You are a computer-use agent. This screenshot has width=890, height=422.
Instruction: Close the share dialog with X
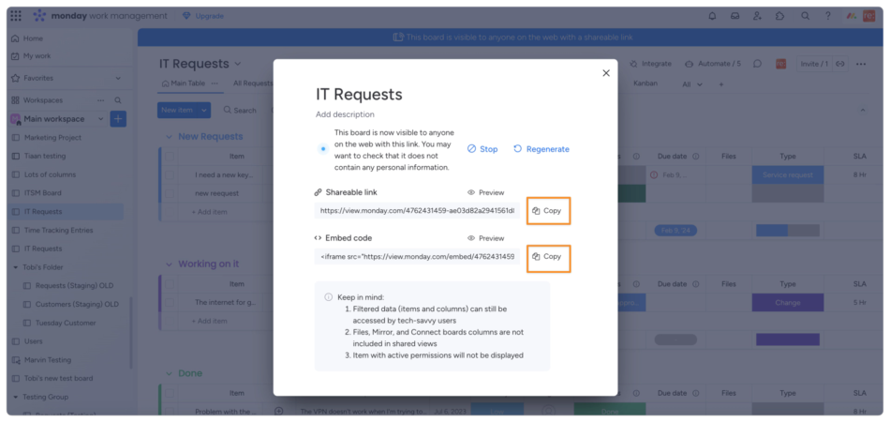click(x=605, y=73)
